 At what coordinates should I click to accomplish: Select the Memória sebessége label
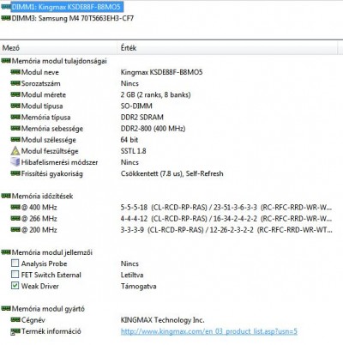[52, 129]
